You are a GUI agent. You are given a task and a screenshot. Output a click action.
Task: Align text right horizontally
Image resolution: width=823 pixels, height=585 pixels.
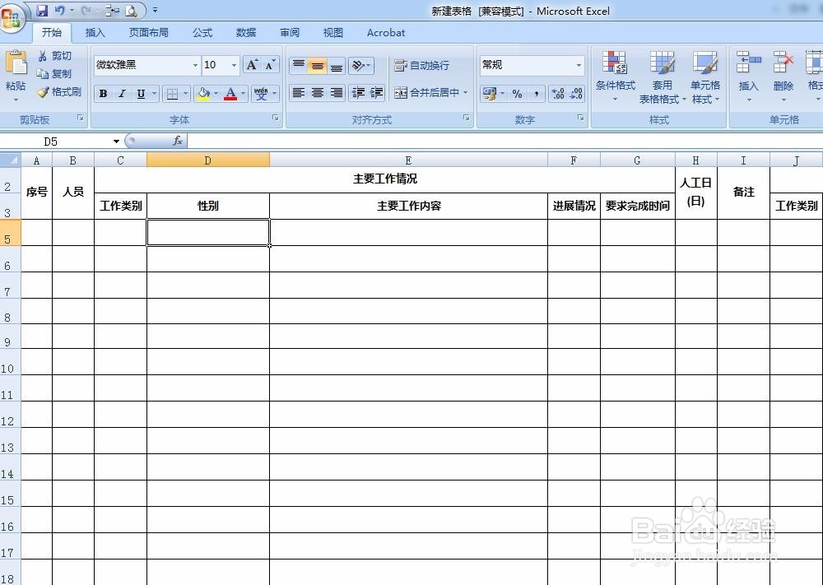point(337,93)
